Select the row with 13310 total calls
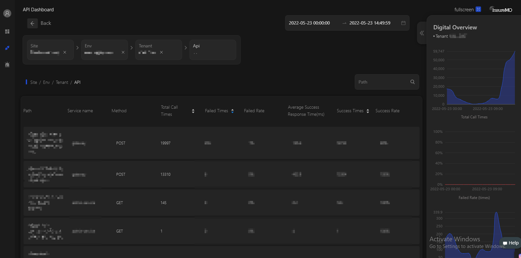 pos(221,174)
